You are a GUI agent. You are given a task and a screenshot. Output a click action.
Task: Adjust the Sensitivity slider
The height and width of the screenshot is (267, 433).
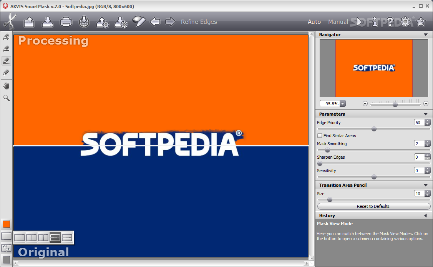374,177
